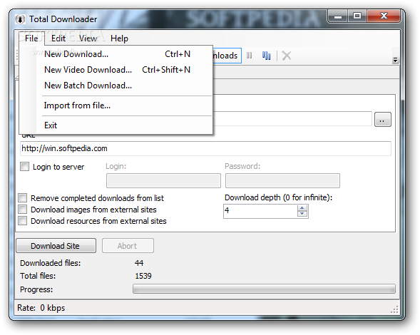The width and height of the screenshot is (420, 335).
Task: Tick Remove completed downloads from list
Action: (x=23, y=198)
